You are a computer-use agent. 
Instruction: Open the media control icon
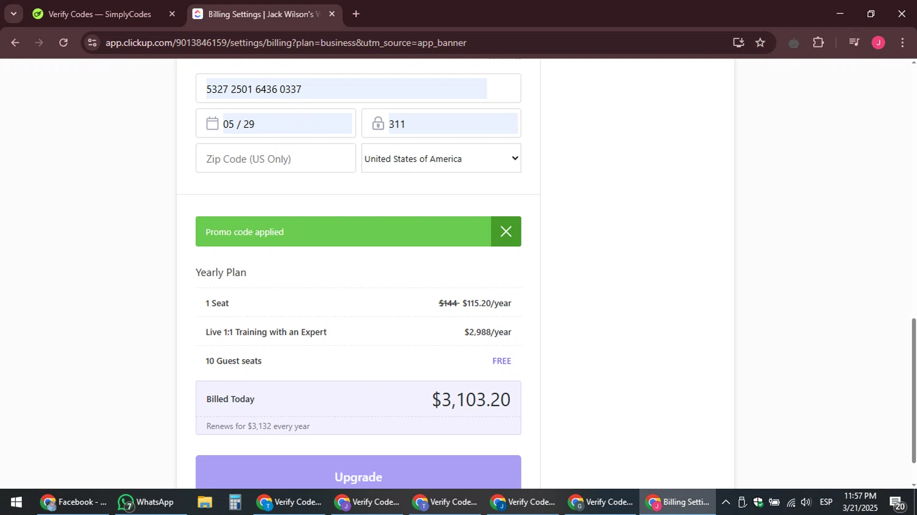pyautogui.click(x=854, y=43)
